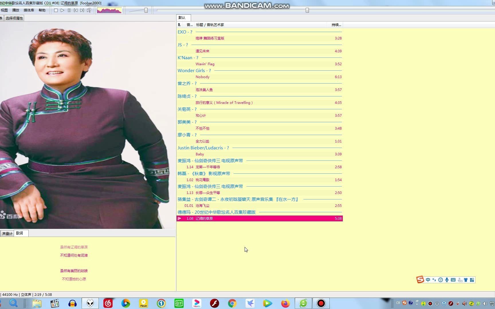Select the track 攻心计

pyautogui.click(x=260, y=116)
